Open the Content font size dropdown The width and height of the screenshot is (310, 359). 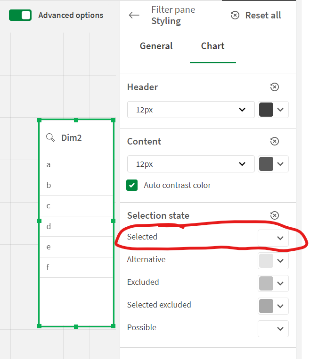[191, 164]
